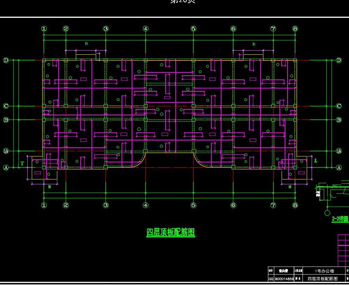Select the B00014859 number in title block
The image size is (349, 285).
click(284, 279)
